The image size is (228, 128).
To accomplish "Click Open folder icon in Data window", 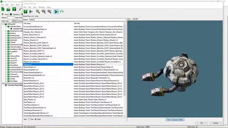I will pyautogui.click(x=8, y=9).
